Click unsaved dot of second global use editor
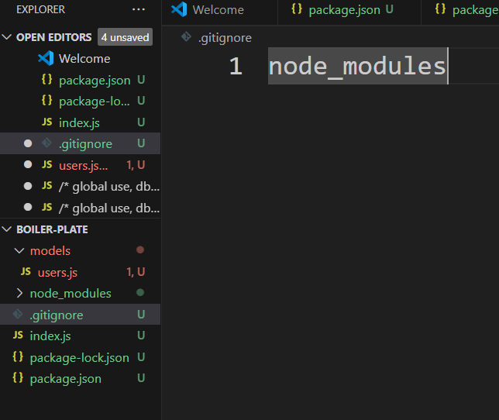The height and width of the screenshot is (420, 499). (x=28, y=207)
